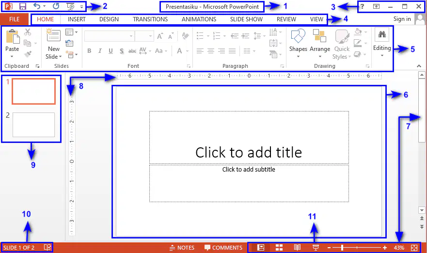Click the font name combo box
The image size is (427, 253).
pos(110,36)
